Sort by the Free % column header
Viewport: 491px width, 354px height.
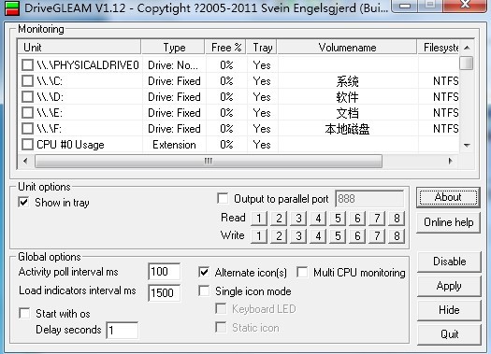click(226, 48)
